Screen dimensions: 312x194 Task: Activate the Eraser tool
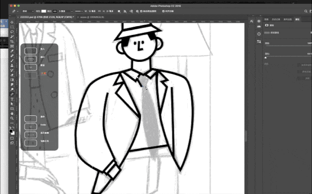click(x=12, y=75)
